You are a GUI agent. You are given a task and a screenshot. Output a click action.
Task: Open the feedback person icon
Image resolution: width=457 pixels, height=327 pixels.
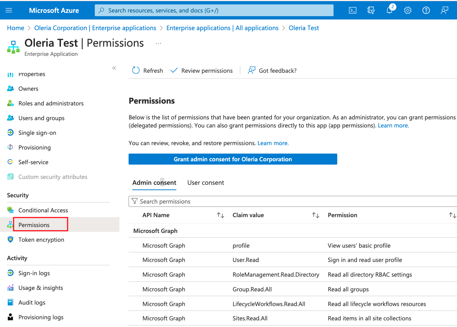tap(444, 10)
